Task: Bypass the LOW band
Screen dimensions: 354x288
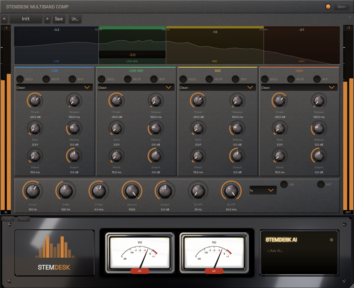Action: (x=72, y=79)
